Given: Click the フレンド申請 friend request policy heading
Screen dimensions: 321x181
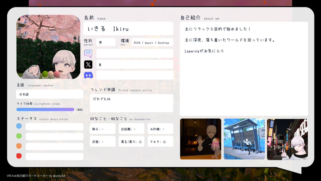Looking at the screenshot, I should point(121,90).
